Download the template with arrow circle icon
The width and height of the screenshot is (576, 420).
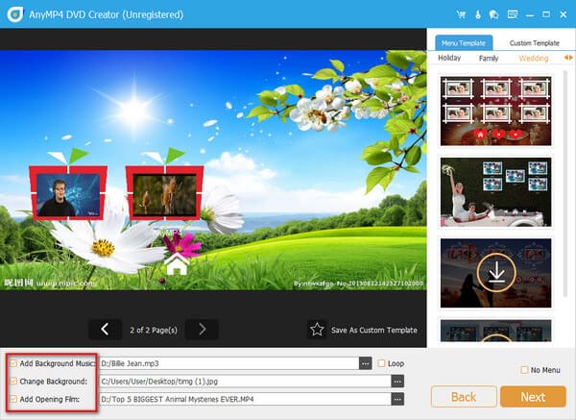496,274
